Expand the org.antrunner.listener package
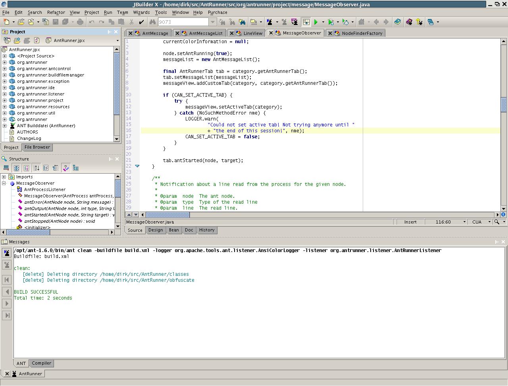 (x=4, y=94)
